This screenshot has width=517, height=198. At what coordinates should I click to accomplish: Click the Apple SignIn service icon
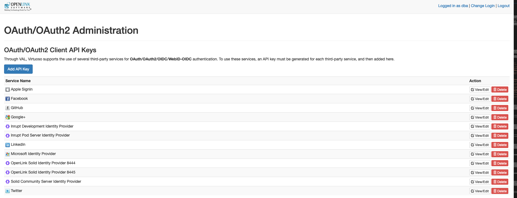point(8,89)
